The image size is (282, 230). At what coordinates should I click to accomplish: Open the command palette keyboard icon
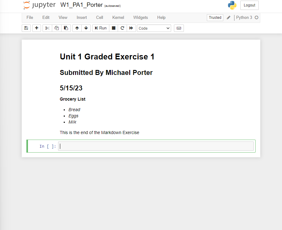click(x=179, y=28)
